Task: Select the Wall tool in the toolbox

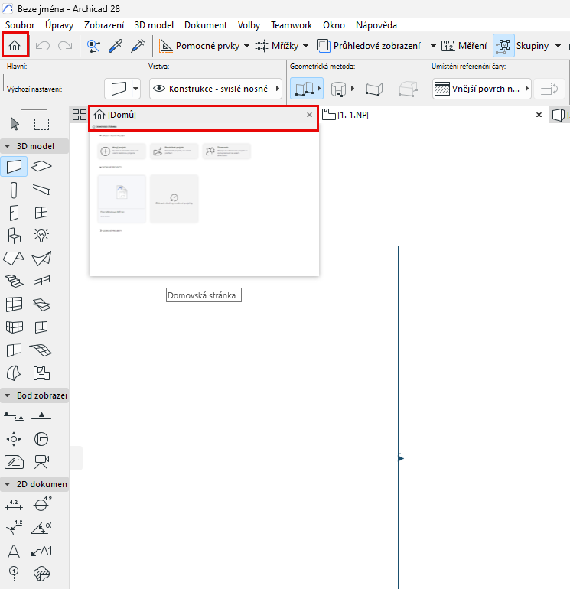Action: click(14, 167)
